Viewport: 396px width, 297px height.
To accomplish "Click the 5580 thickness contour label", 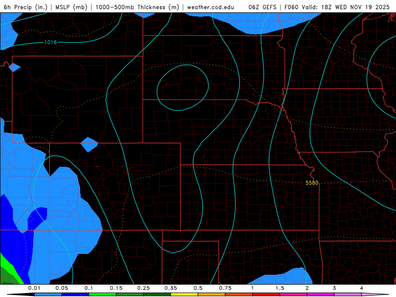I will click(312, 183).
